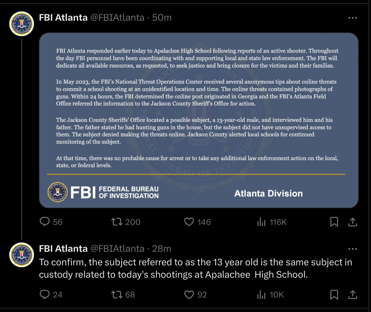Repost the first FBI Atlanta post
The image size is (371, 312).
117,222
